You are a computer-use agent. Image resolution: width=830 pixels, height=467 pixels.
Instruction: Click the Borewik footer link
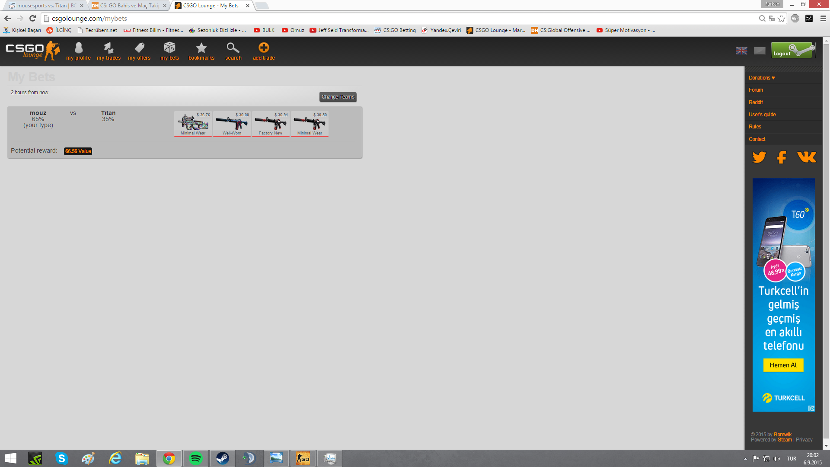pyautogui.click(x=782, y=435)
